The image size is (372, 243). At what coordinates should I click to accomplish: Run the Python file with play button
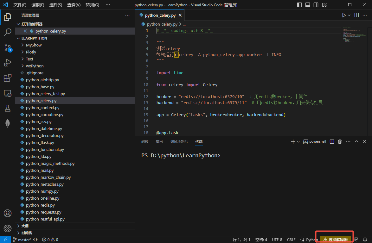click(344, 15)
